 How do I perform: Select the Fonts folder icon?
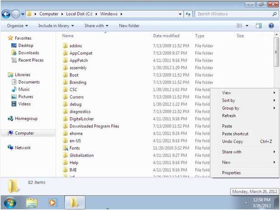[65, 148]
